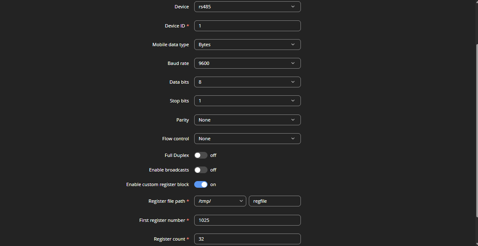
Task: Click the regfile filename input field
Action: tap(275, 201)
